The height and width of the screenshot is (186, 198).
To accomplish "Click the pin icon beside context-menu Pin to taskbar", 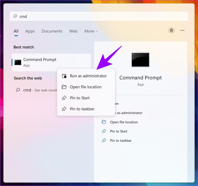I will click(x=64, y=109).
